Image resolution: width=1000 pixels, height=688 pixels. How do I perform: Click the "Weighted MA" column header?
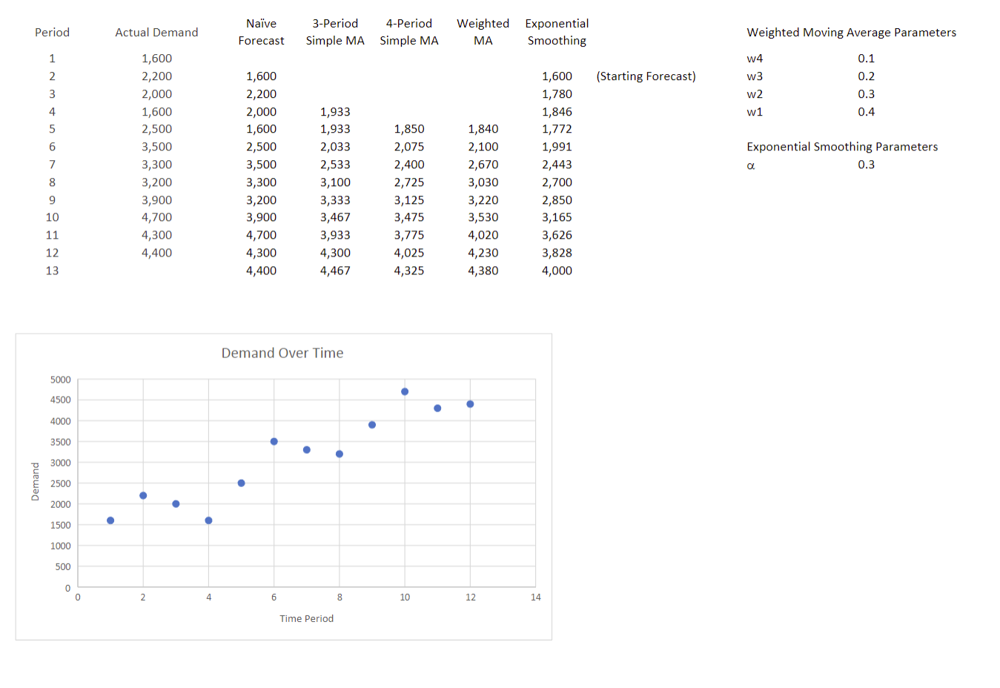pyautogui.click(x=483, y=32)
